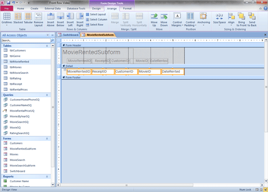Screen dimensions: 268x192
Task: Click the Form Footer section bar
Action: tap(163, 77)
